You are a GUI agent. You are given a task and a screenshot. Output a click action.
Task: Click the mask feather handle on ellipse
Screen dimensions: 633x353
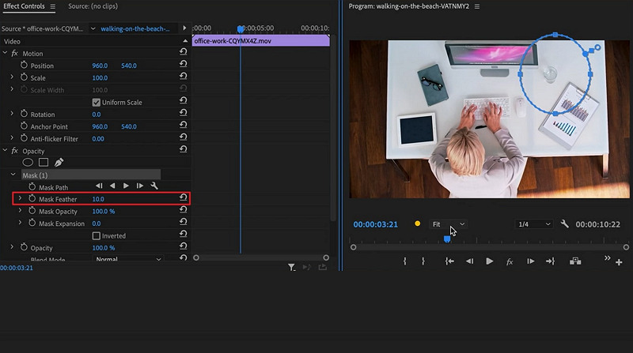[597, 47]
